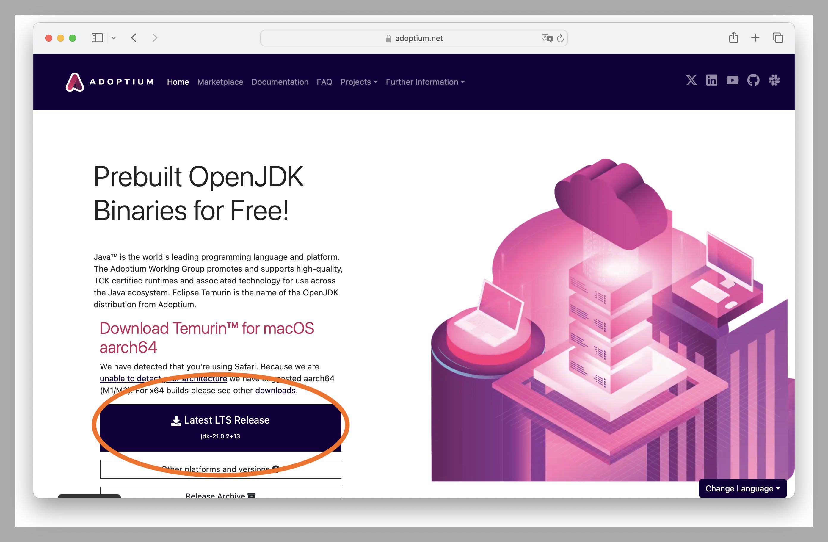Reload the page with the refresh icon

pyautogui.click(x=560, y=38)
